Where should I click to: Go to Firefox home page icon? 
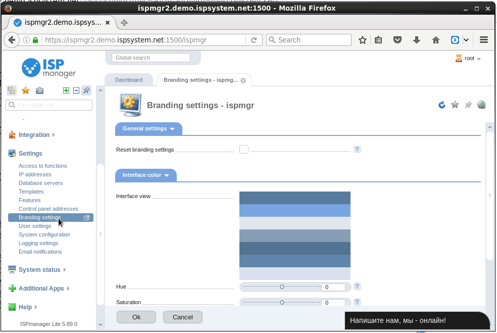[436, 40]
